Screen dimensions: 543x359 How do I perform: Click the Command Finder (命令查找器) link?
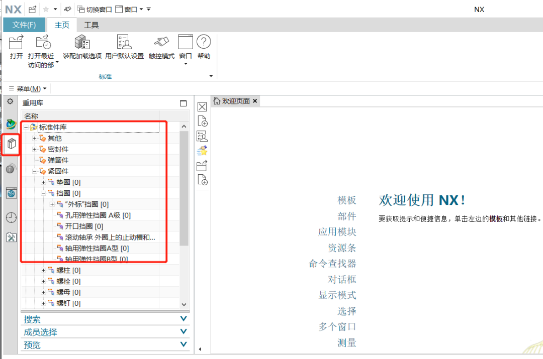(x=333, y=264)
